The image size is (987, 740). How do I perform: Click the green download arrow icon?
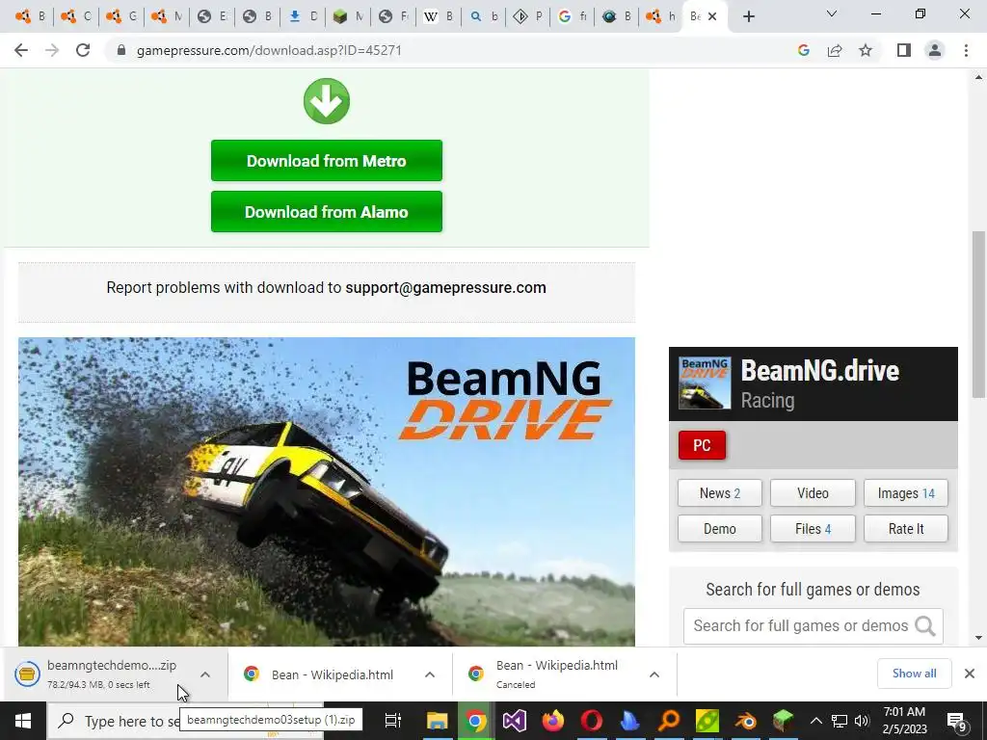tap(327, 101)
